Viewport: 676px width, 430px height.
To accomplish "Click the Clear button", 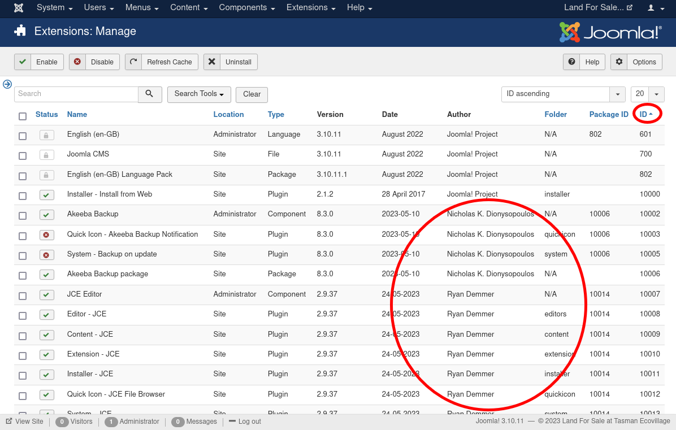I will [252, 94].
